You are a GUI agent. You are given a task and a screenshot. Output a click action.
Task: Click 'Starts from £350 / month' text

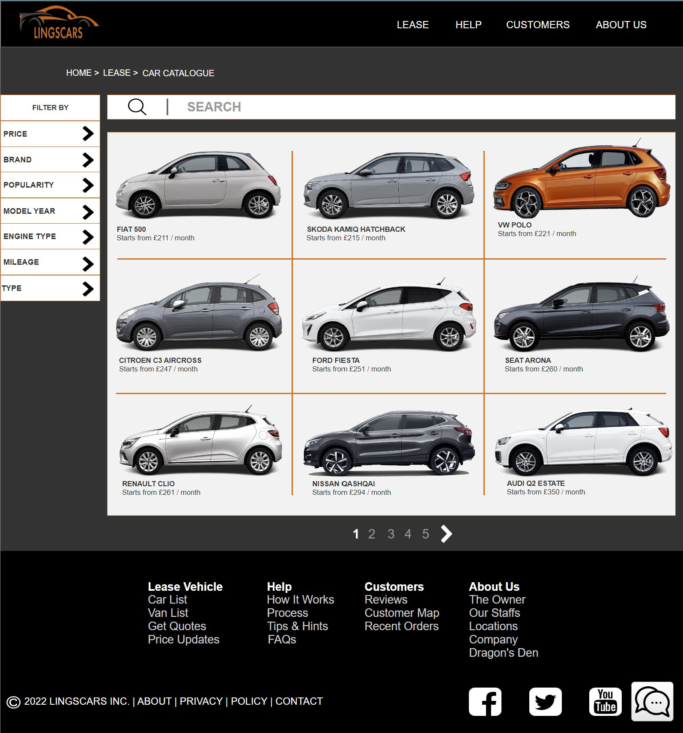(546, 492)
